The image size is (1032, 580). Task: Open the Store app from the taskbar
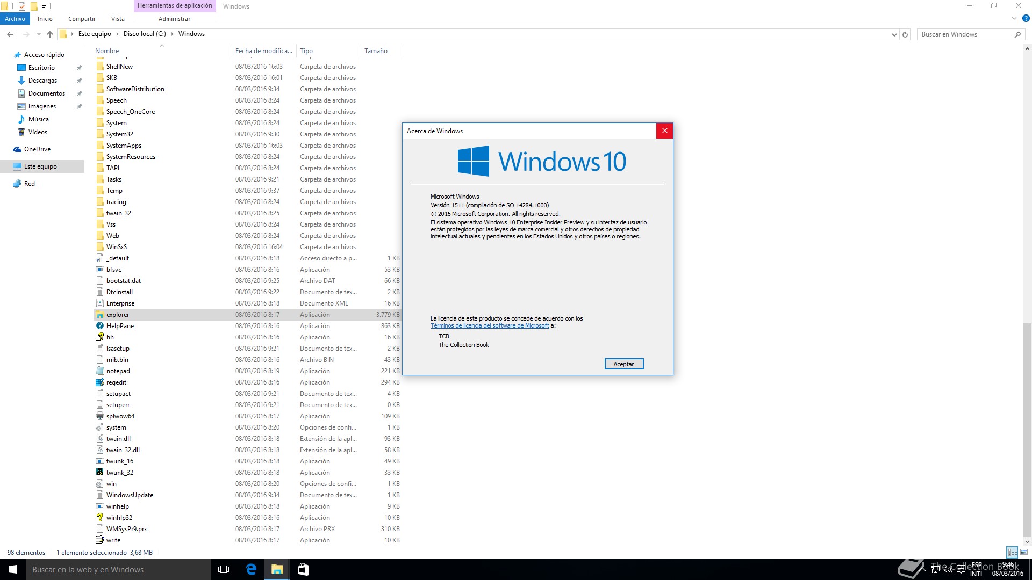point(303,569)
